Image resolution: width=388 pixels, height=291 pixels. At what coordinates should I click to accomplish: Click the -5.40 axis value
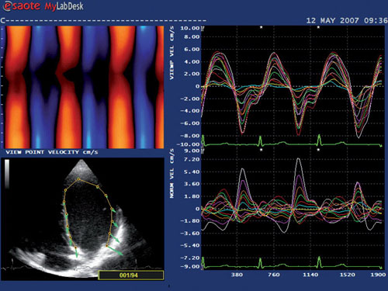click(x=190, y=245)
